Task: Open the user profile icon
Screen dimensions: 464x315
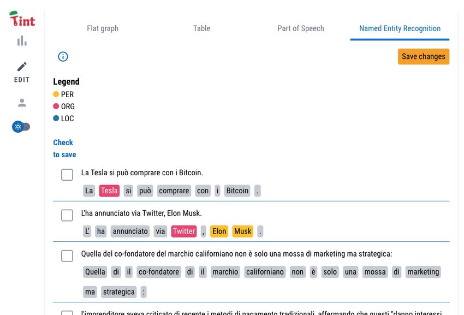Action: [22, 103]
